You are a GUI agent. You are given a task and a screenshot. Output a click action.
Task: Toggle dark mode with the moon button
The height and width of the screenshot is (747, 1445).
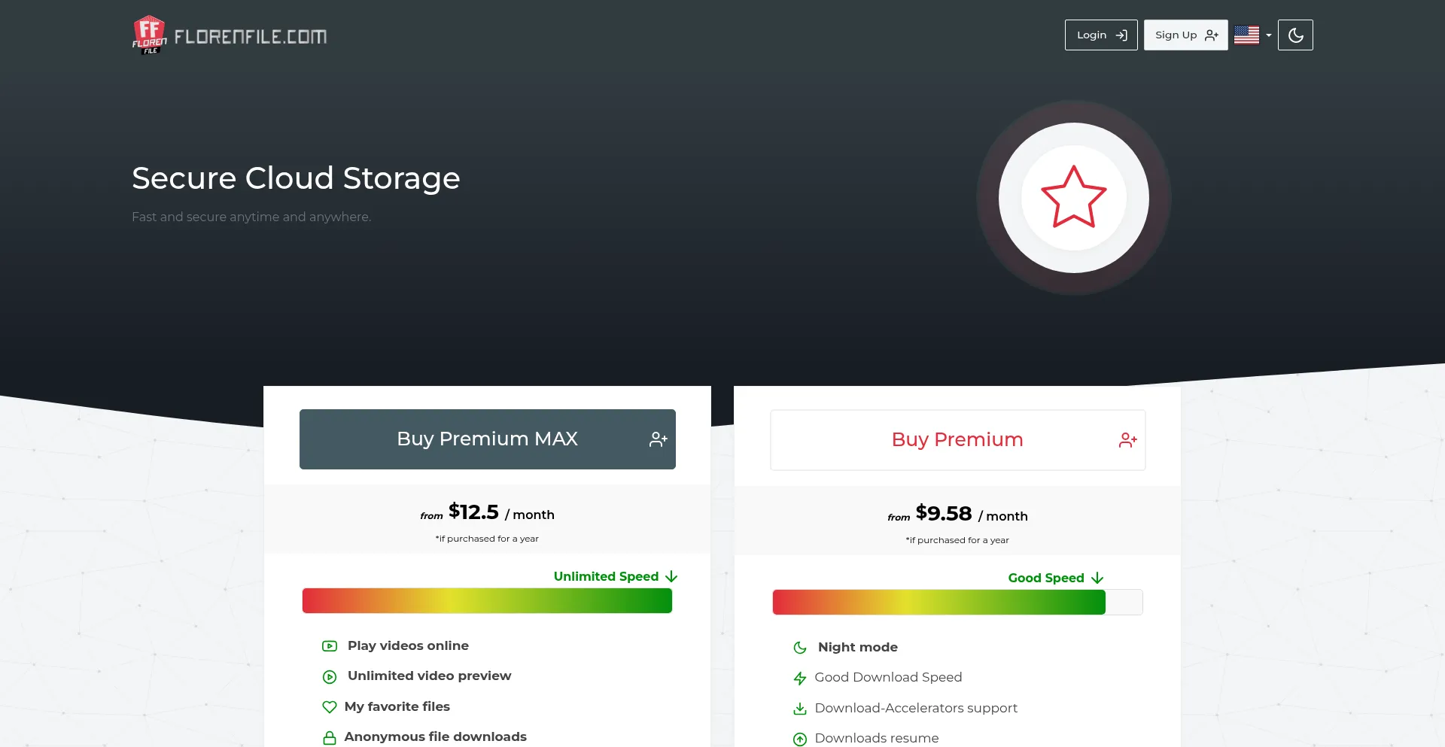coord(1295,35)
